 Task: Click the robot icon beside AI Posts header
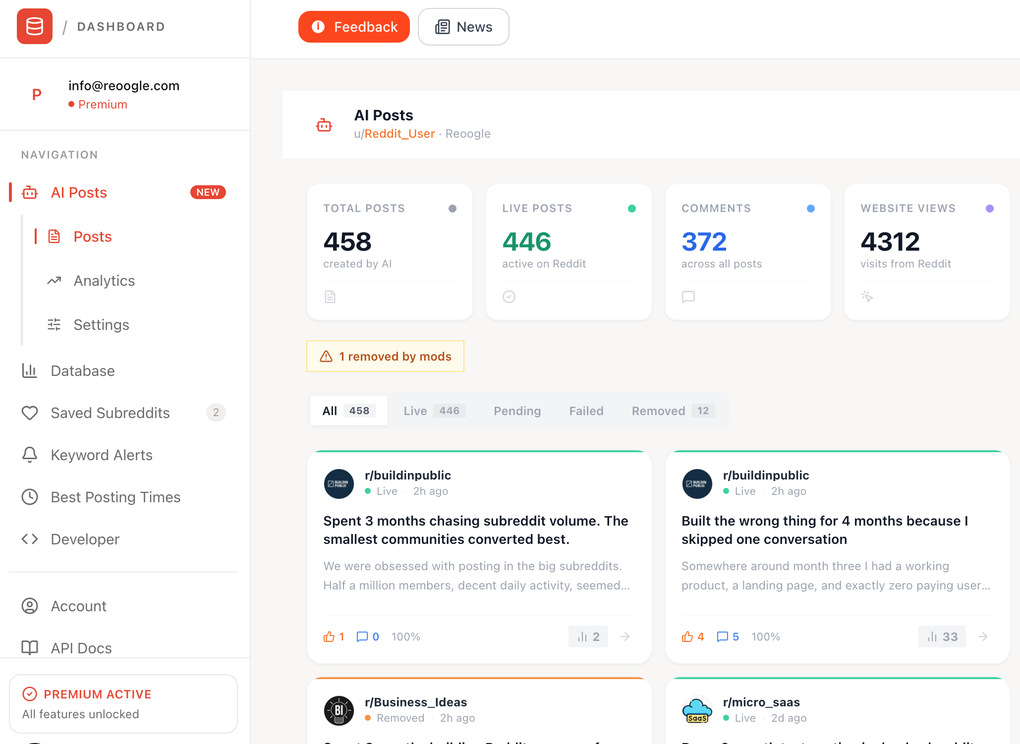tap(324, 125)
